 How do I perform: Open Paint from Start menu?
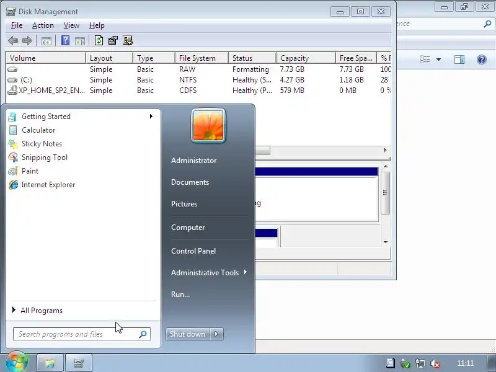coord(83,171)
